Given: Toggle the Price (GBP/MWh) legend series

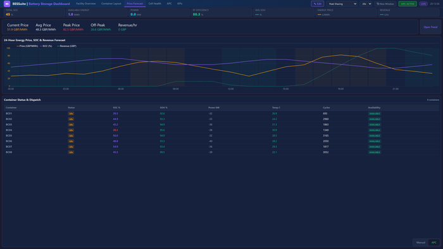Looking at the screenshot, I should [27, 46].
